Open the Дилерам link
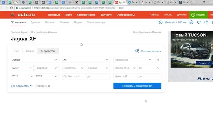Viewport: 213px width, 120px height. [x=182, y=15]
